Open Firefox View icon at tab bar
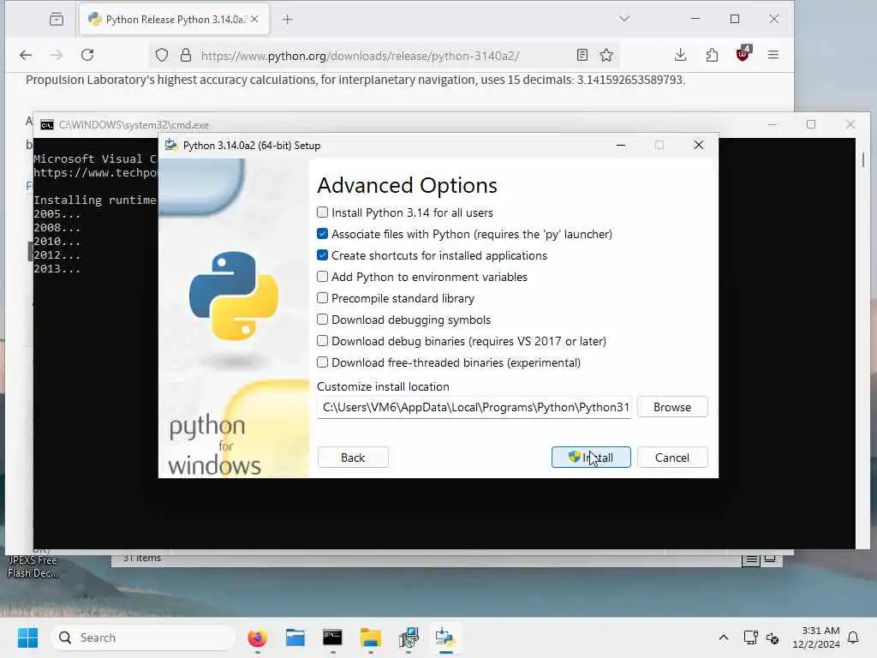This screenshot has width=877, height=658. click(x=57, y=20)
